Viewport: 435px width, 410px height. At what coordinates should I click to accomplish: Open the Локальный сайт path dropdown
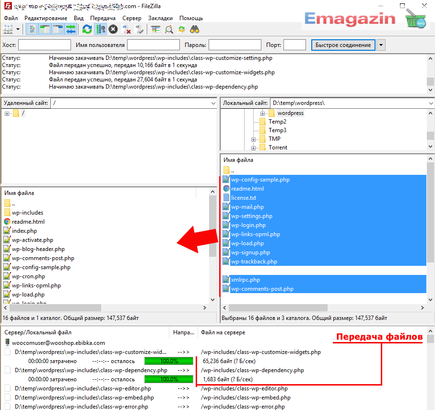pyautogui.click(x=431, y=103)
